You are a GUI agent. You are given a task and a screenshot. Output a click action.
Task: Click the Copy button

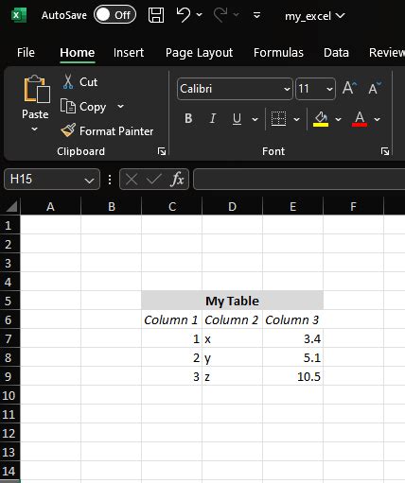83,107
